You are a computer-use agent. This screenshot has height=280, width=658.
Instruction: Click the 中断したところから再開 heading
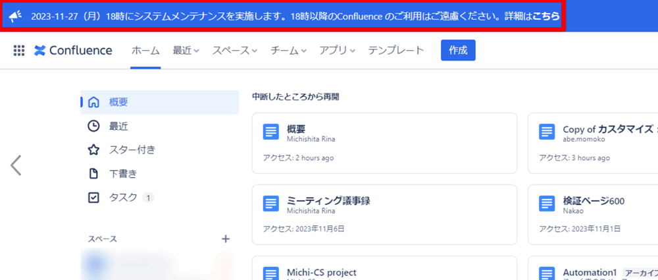pyautogui.click(x=295, y=97)
